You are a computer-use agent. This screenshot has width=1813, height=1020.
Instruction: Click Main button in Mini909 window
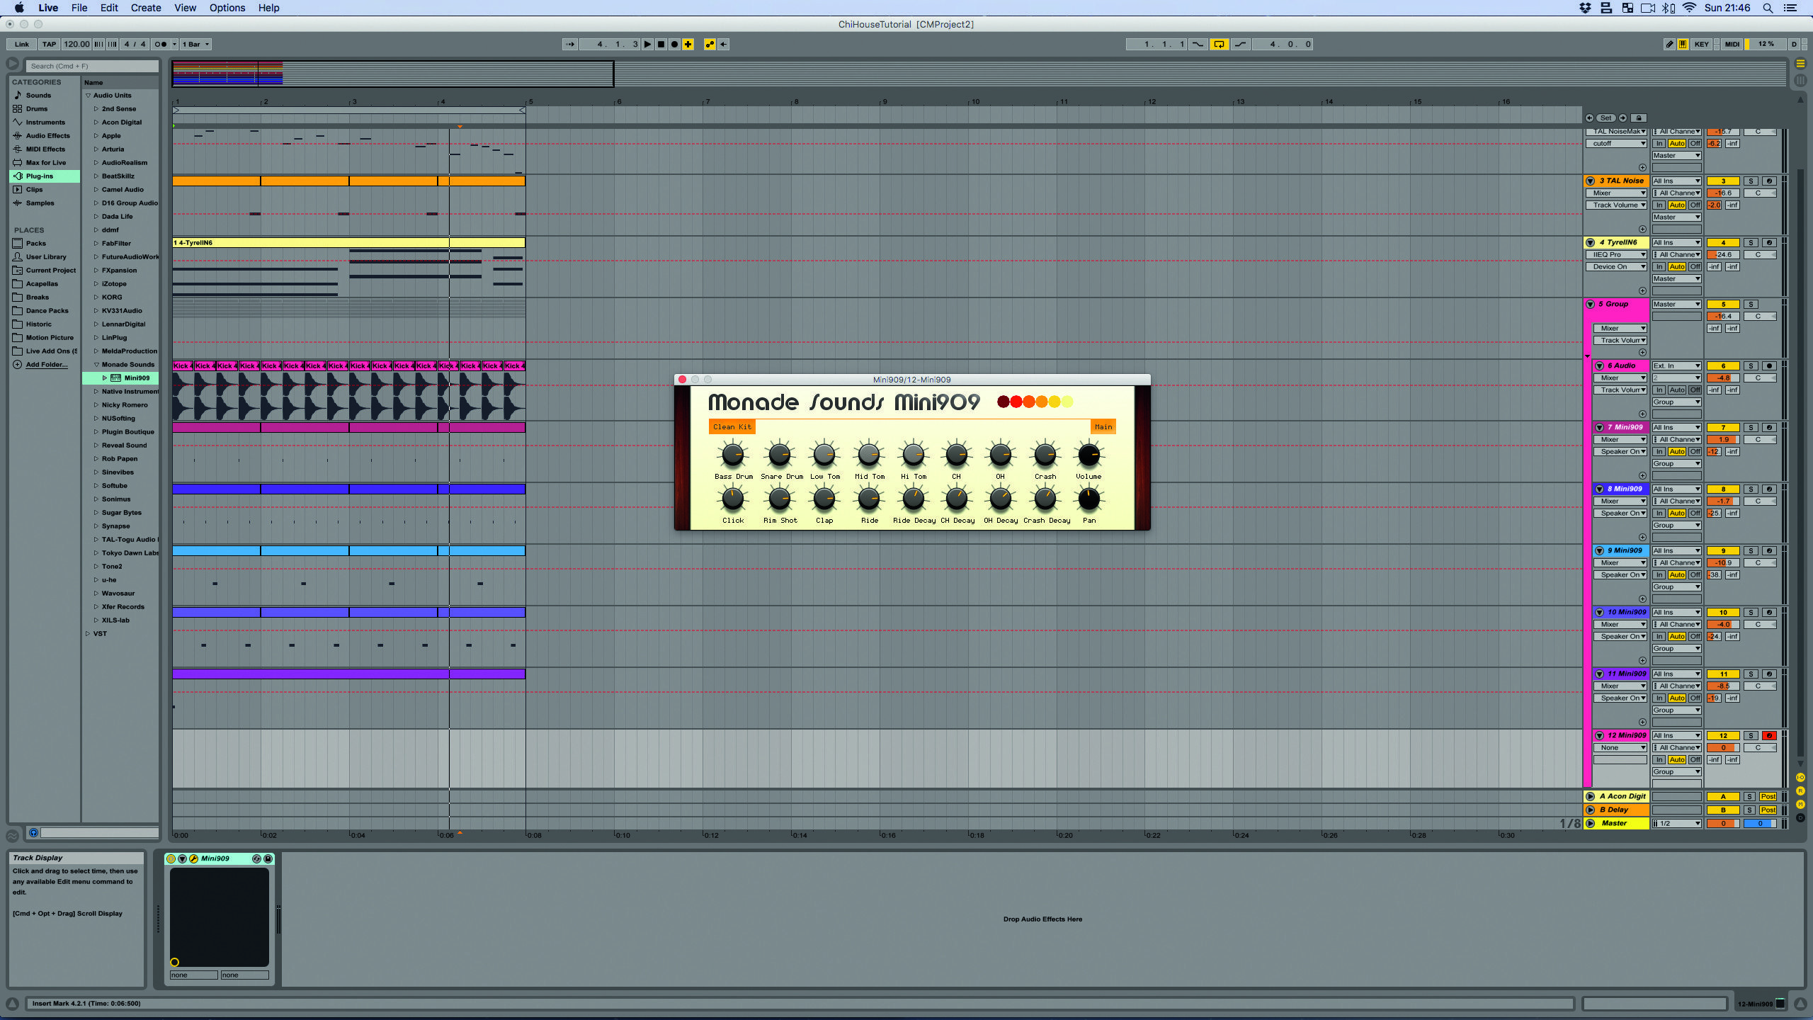coord(1103,426)
